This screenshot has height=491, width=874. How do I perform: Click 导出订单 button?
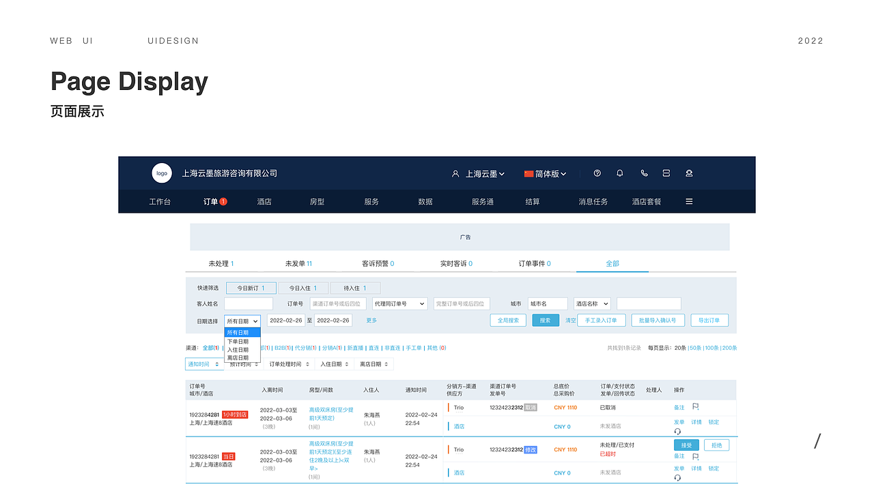pyautogui.click(x=709, y=321)
